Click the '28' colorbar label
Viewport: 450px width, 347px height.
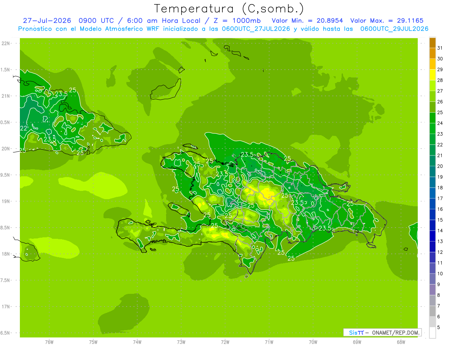pyautogui.click(x=440, y=80)
